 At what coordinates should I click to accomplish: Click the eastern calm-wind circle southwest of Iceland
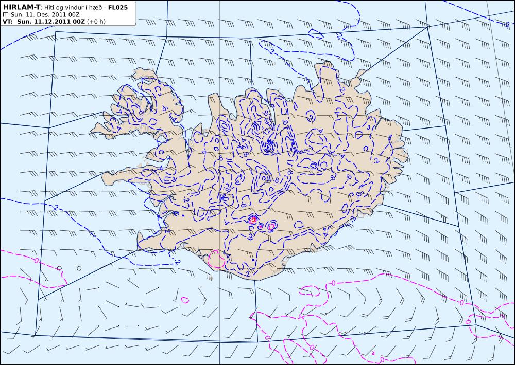pos(79,268)
